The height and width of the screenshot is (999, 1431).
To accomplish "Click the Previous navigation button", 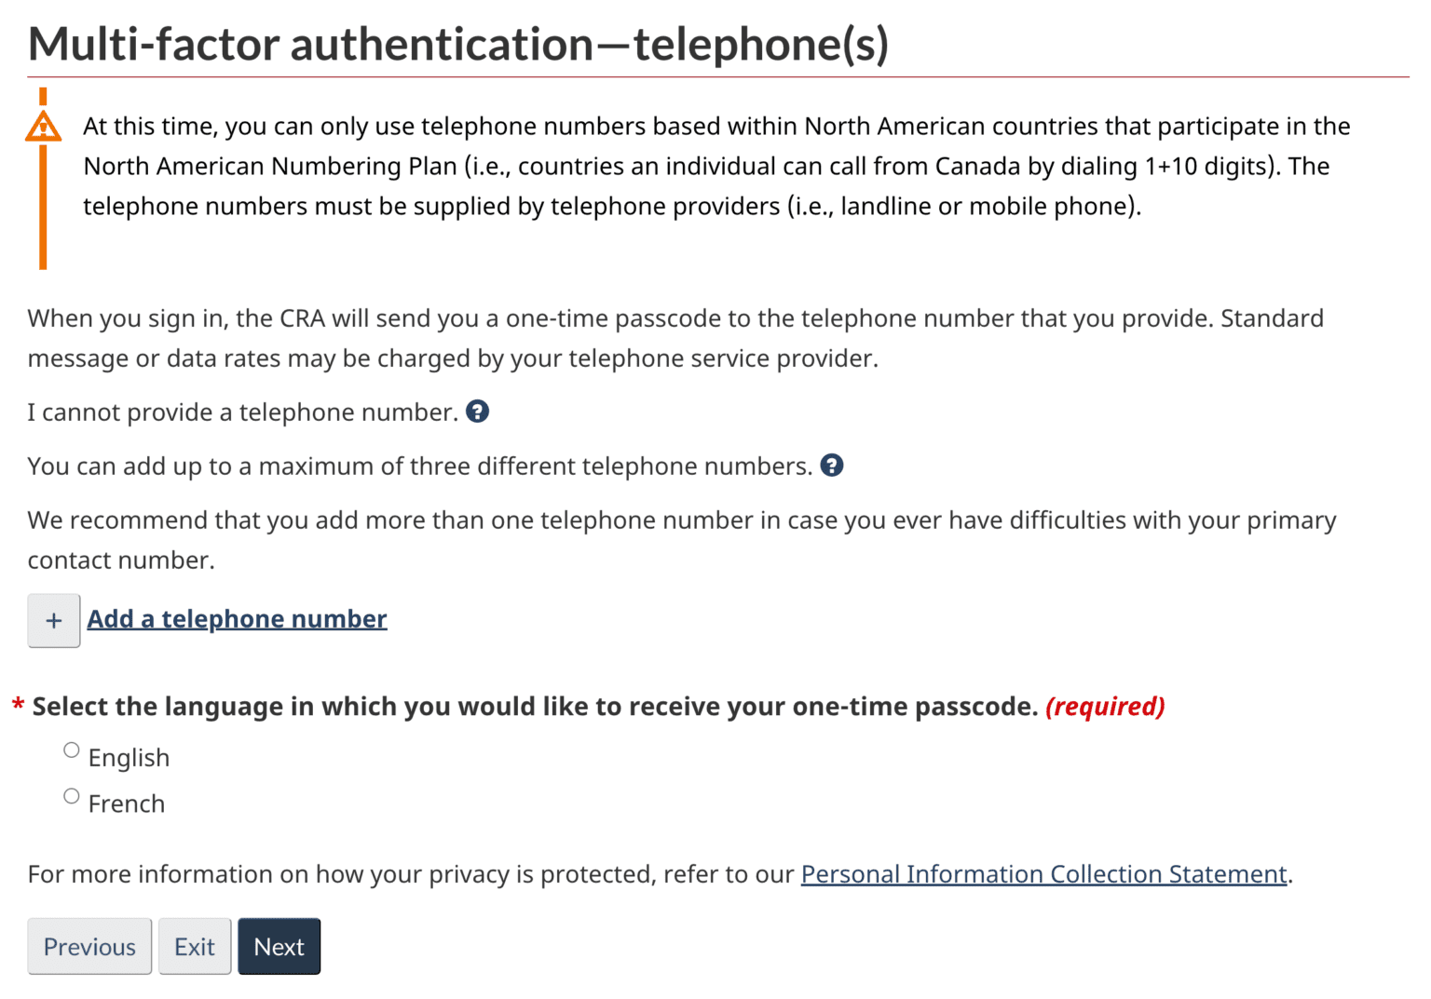I will (89, 946).
